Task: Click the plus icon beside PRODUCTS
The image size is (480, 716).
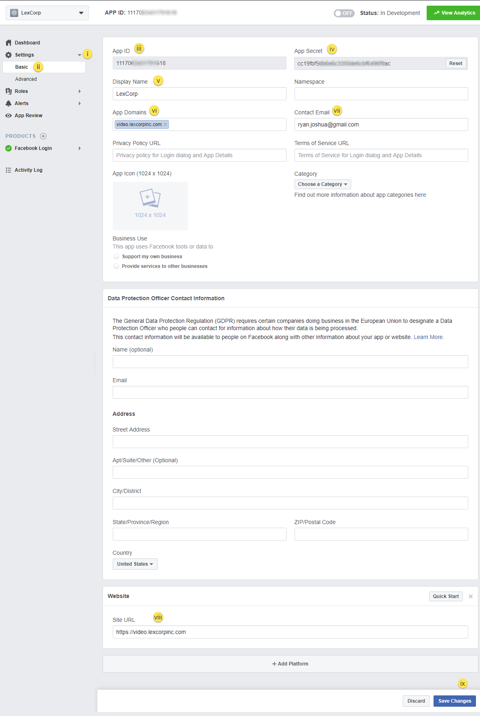Action: pos(43,136)
